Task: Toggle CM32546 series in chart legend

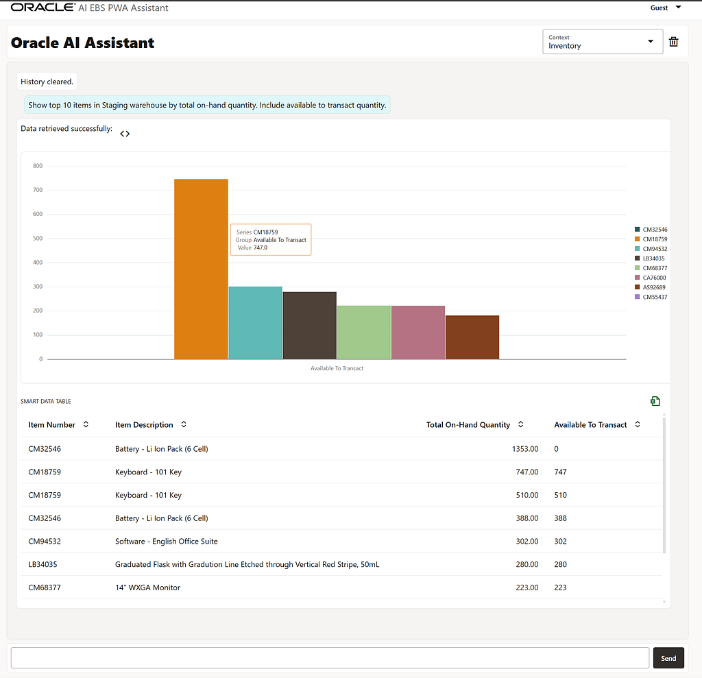Action: pyautogui.click(x=651, y=229)
